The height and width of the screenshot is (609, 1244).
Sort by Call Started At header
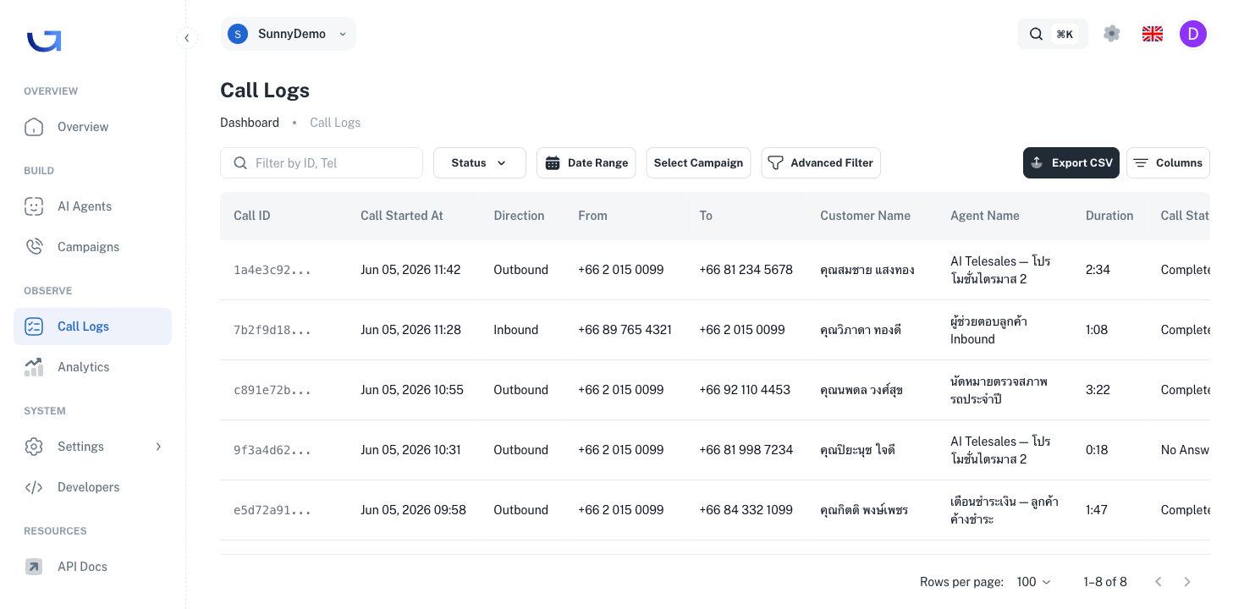tap(402, 216)
